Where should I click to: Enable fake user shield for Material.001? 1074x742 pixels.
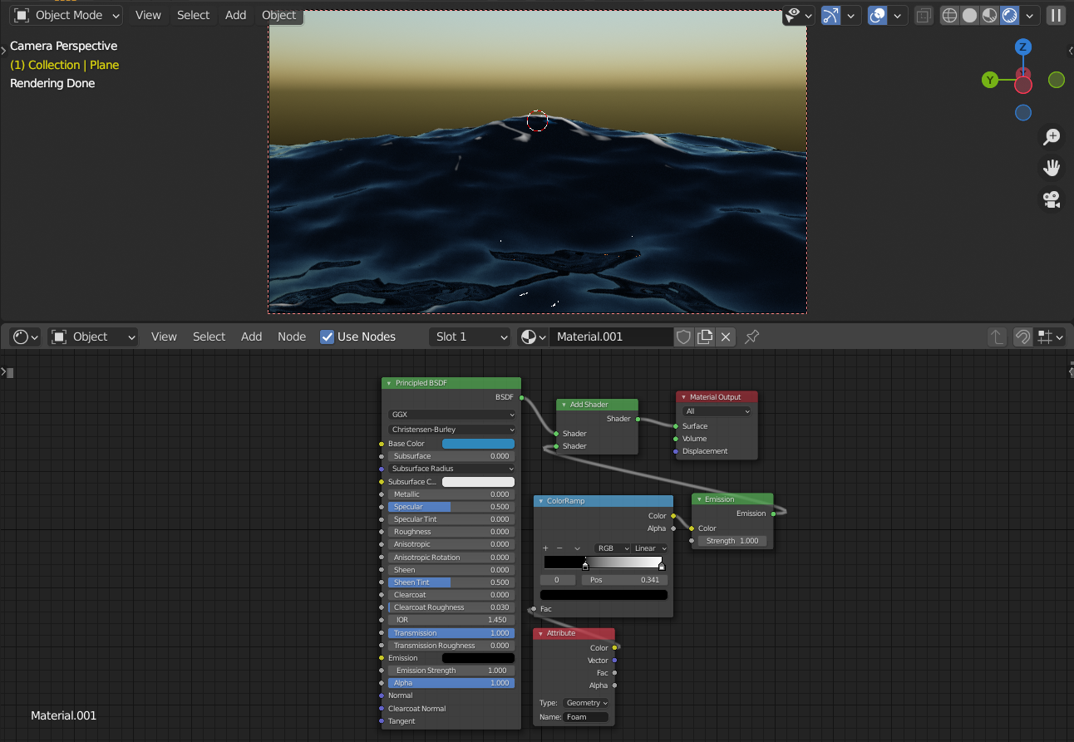pyautogui.click(x=683, y=337)
